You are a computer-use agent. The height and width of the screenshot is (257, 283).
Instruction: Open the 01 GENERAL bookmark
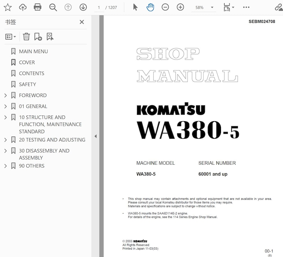click(33, 107)
